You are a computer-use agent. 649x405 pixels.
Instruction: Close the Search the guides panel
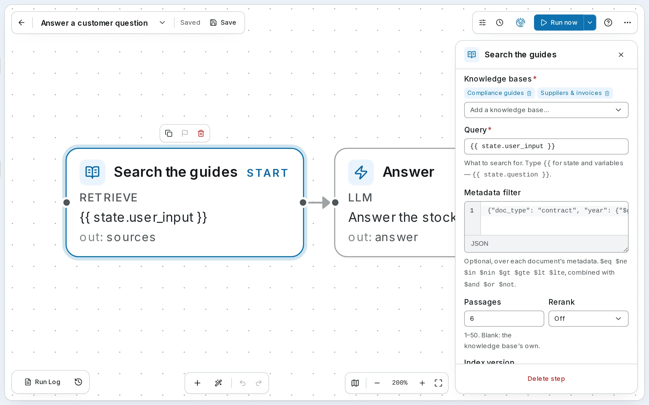(x=621, y=55)
